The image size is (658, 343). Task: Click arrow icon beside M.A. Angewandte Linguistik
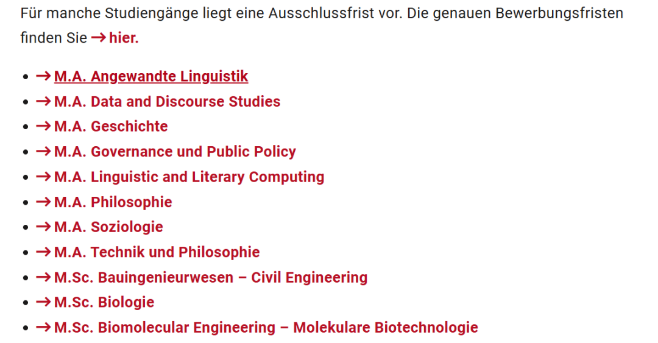click(x=43, y=77)
